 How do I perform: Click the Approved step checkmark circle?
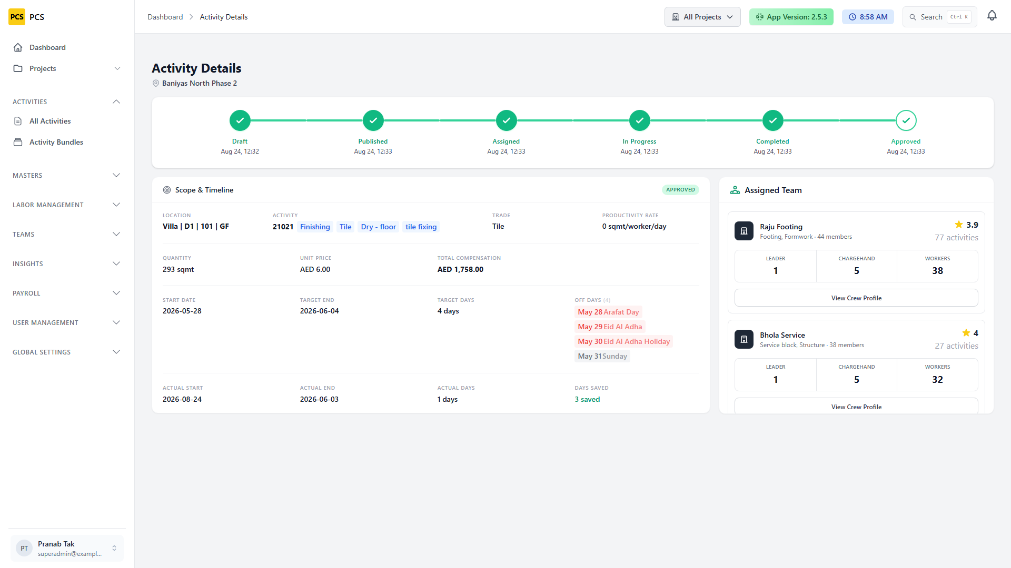pyautogui.click(x=906, y=120)
